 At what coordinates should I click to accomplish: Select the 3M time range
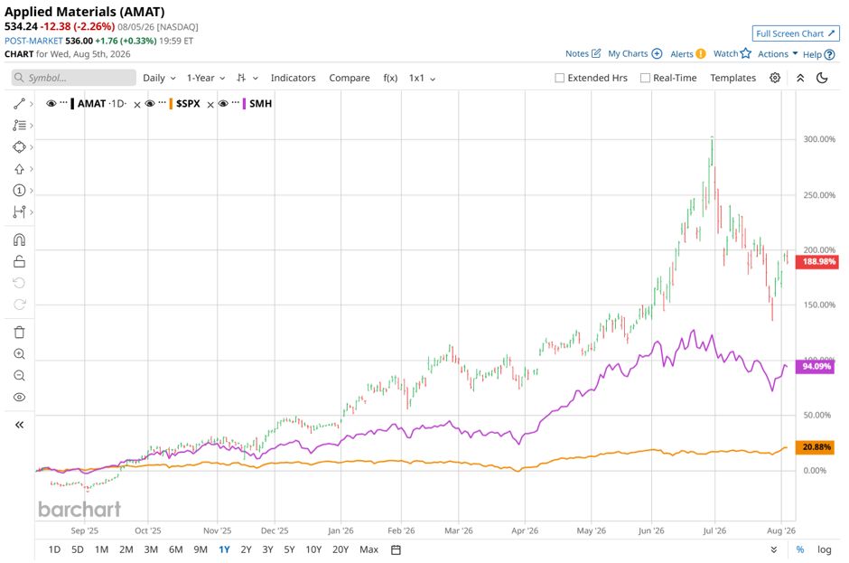pos(151,549)
